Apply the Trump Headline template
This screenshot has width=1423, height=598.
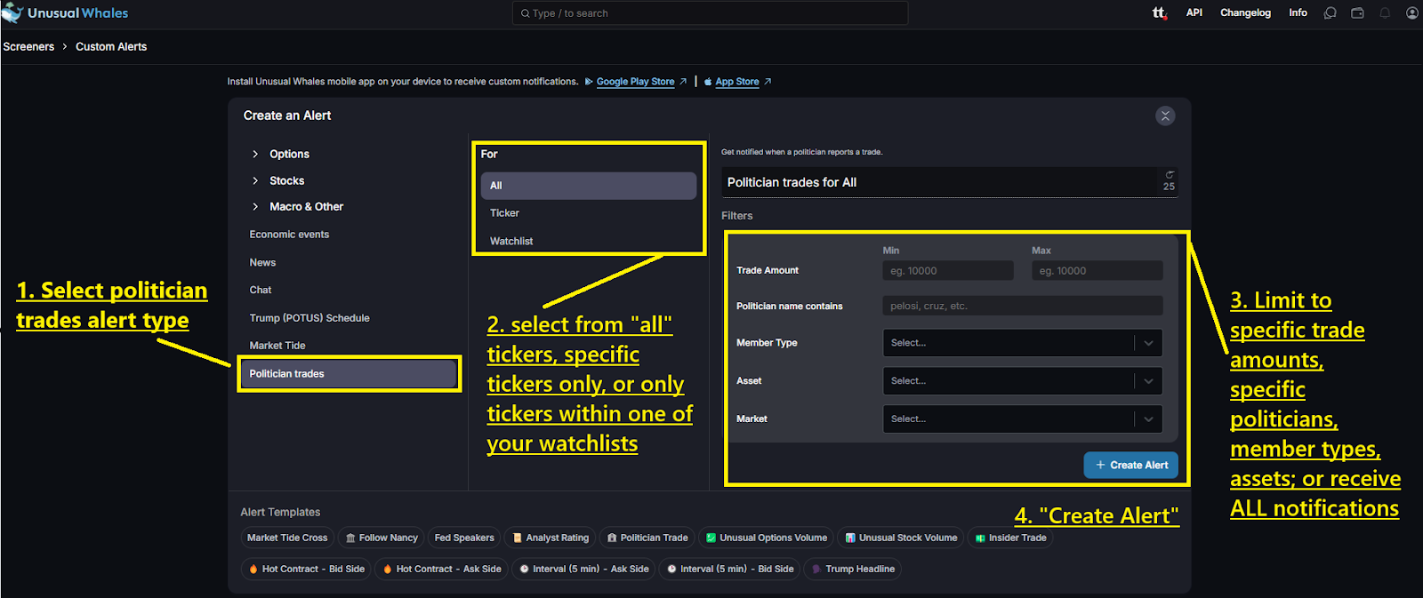[x=853, y=569]
